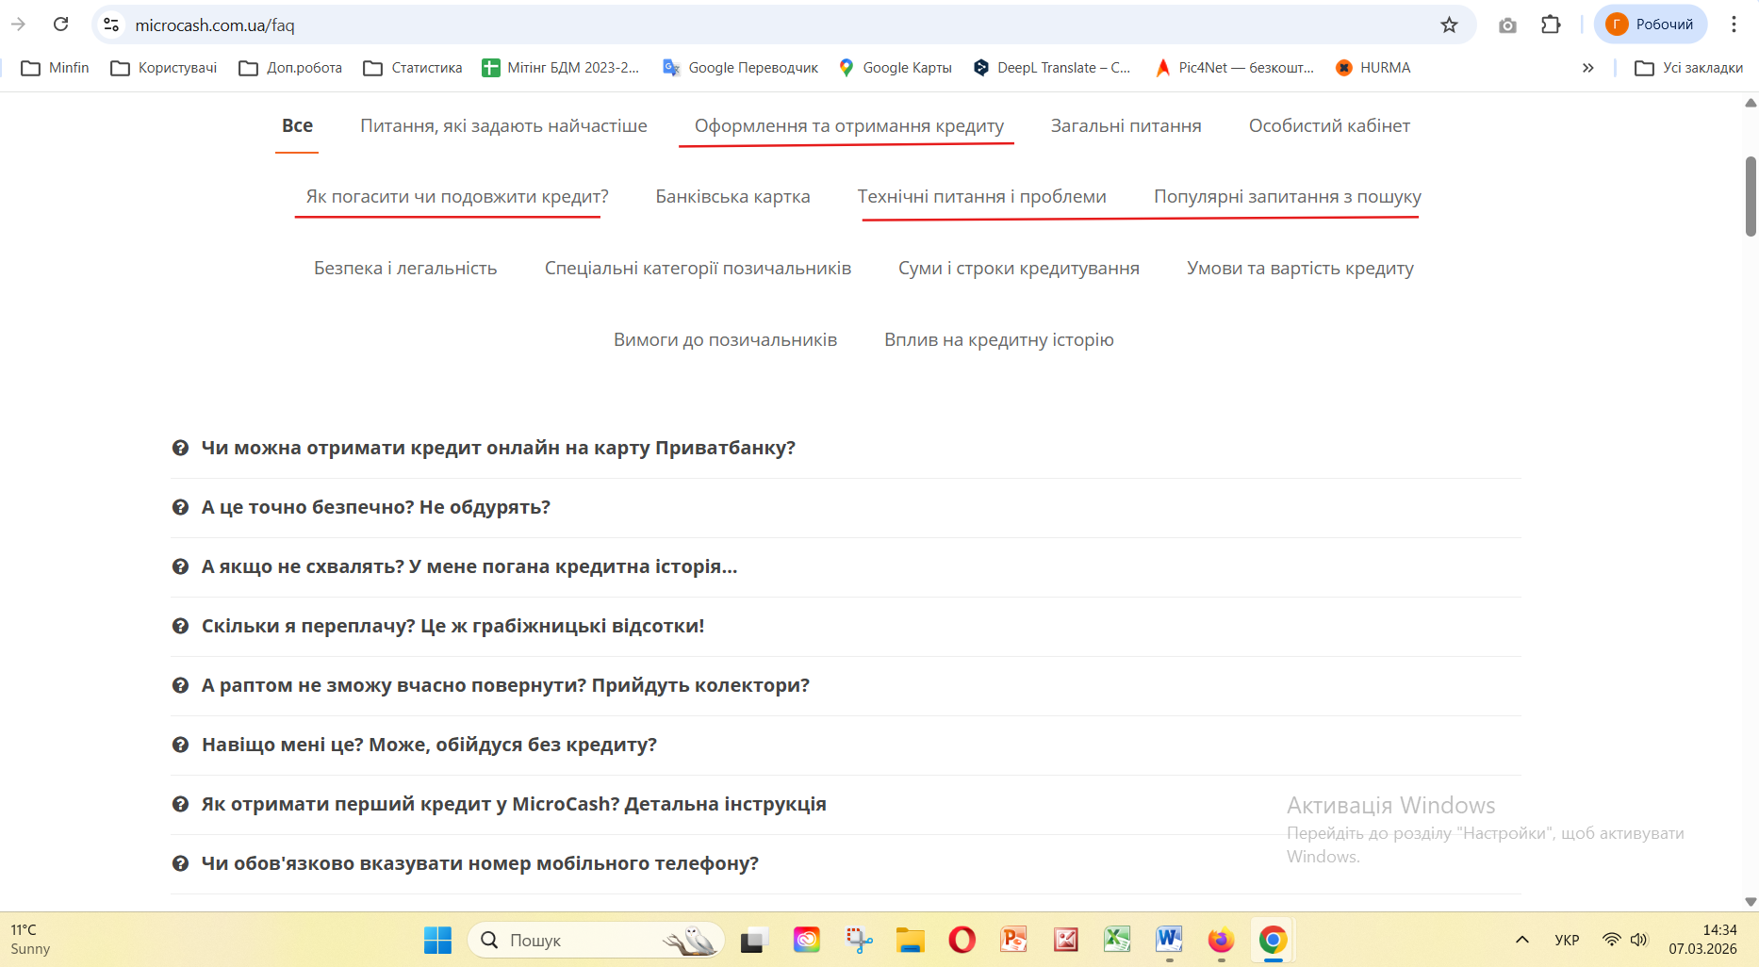Click the forward navigation arrow
The width and height of the screenshot is (1759, 967).
pyautogui.click(x=18, y=25)
